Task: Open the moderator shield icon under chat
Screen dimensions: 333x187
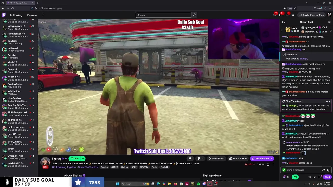Action: 310,177
